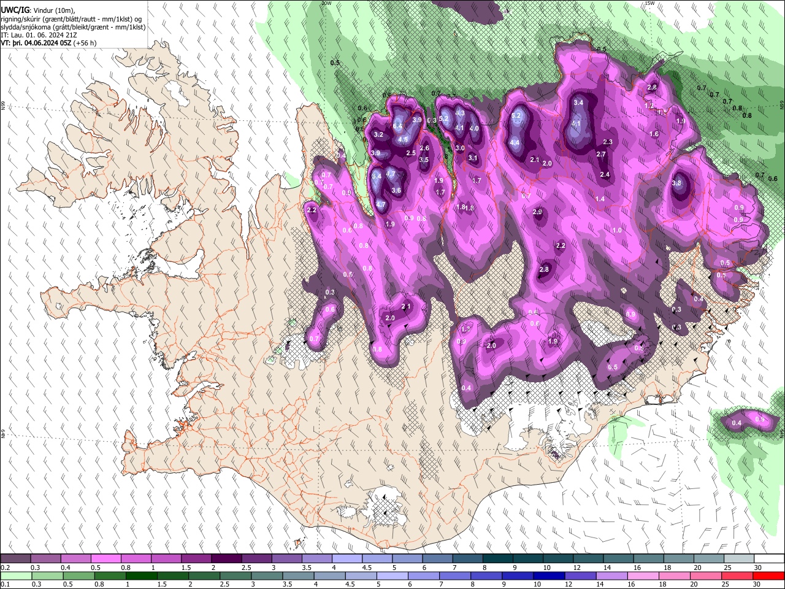Pick the dark plum swatch starting the snow scale
This screenshot has width=785, height=589.
click(x=16, y=559)
